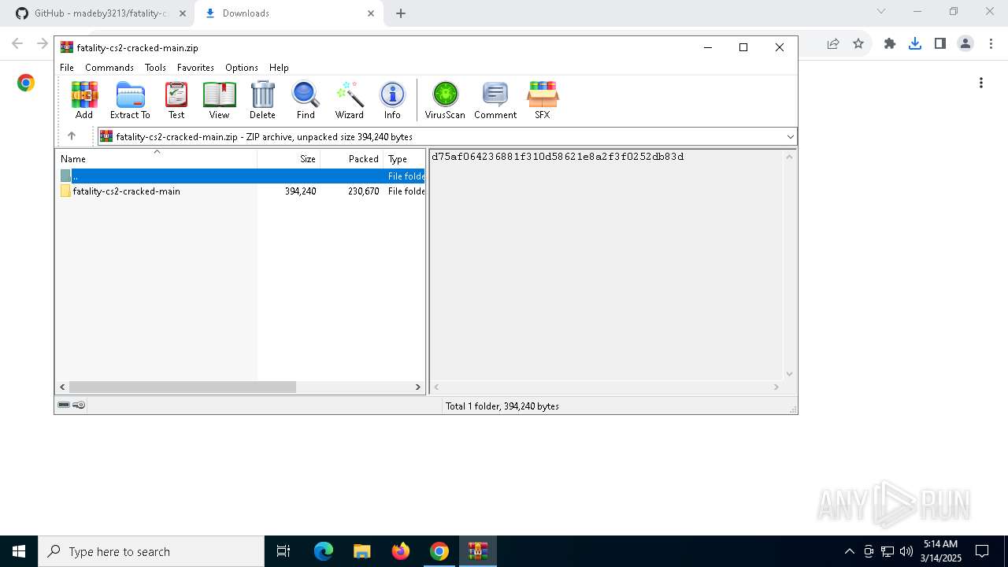Screen dimensions: 1008x567
Task: Open the notification center icon
Action: [982, 551]
